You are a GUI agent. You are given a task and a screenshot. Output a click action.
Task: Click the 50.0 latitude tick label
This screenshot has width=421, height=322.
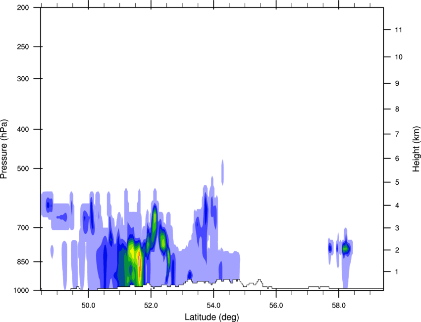pos(88,305)
